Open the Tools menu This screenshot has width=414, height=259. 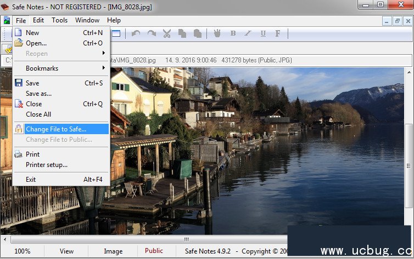[59, 20]
